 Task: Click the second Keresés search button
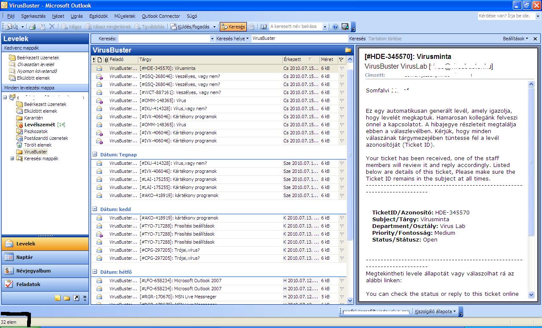(358, 39)
